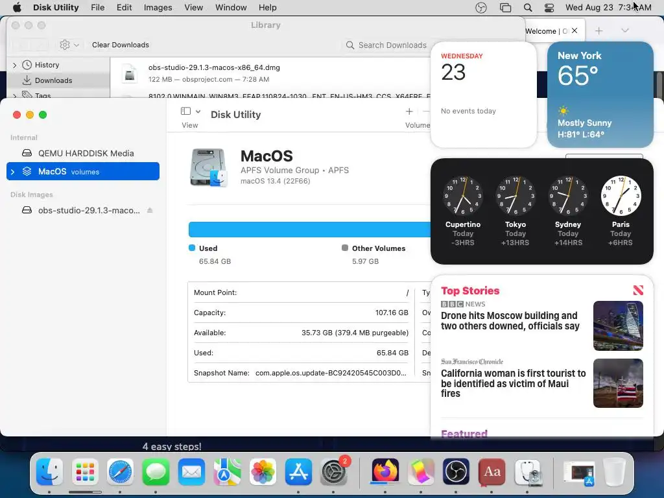Viewport: 664px width, 498px height.
Task: Click the gray Other Volumes legend swatch
Action: [345, 248]
